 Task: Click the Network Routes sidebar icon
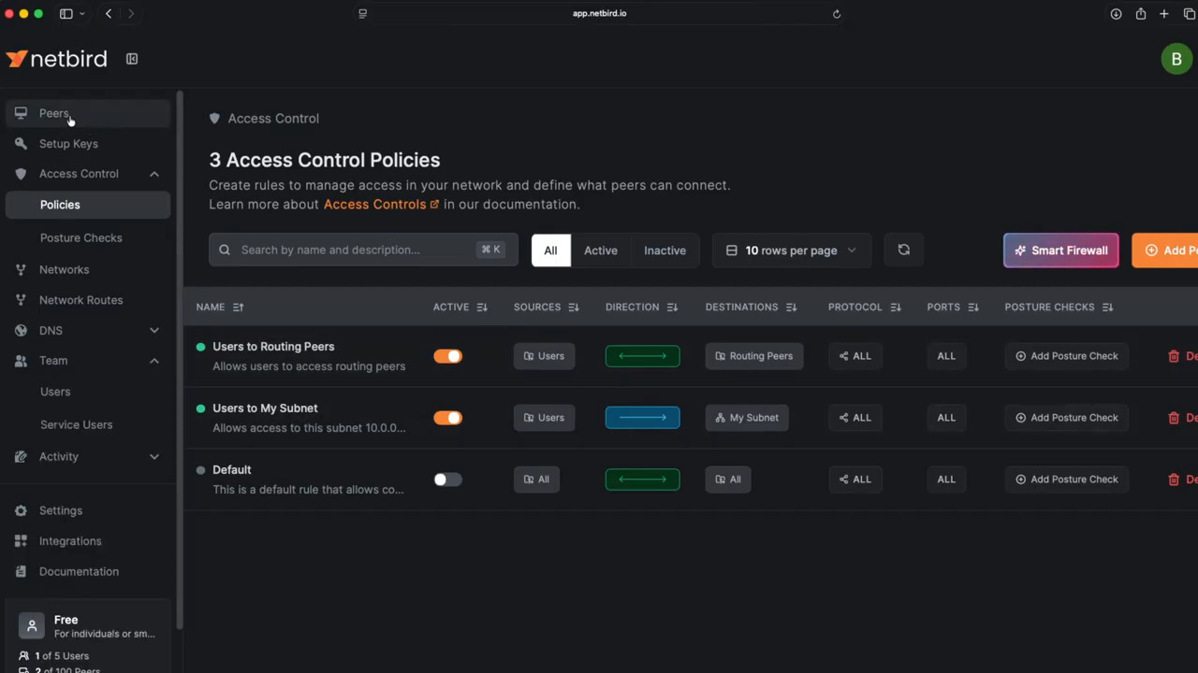pyautogui.click(x=21, y=300)
